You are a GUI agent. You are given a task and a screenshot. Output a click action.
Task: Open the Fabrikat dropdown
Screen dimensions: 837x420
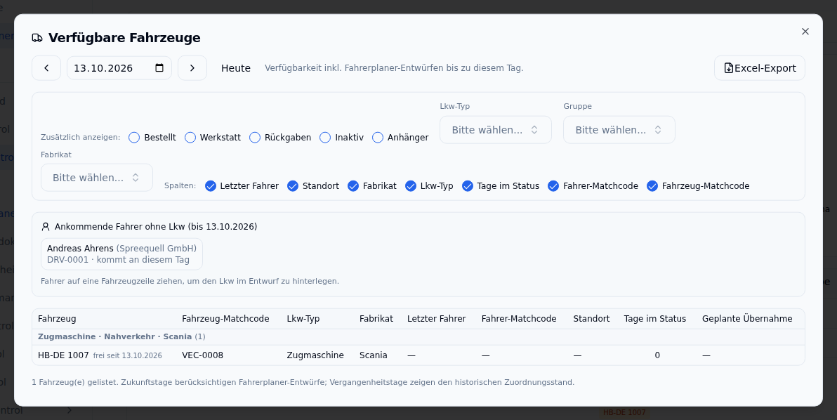click(97, 178)
